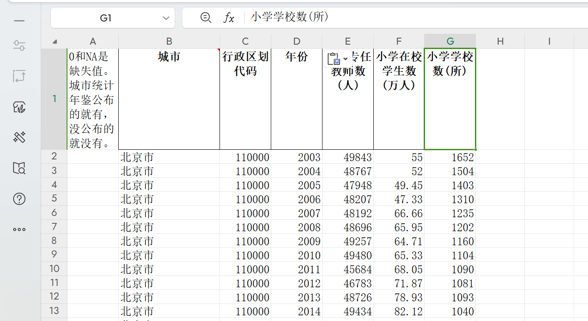Select column B header

pos(169,41)
